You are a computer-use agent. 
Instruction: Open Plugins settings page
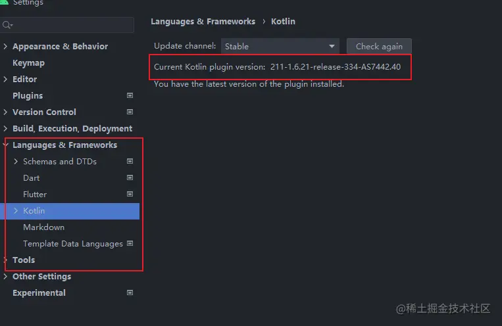tap(28, 96)
